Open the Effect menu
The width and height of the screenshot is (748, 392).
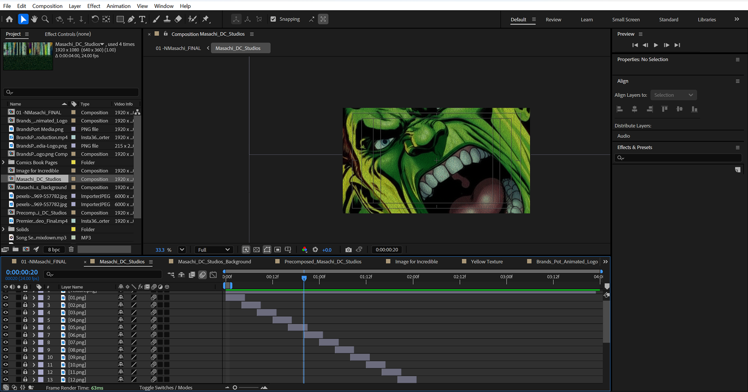pos(93,6)
